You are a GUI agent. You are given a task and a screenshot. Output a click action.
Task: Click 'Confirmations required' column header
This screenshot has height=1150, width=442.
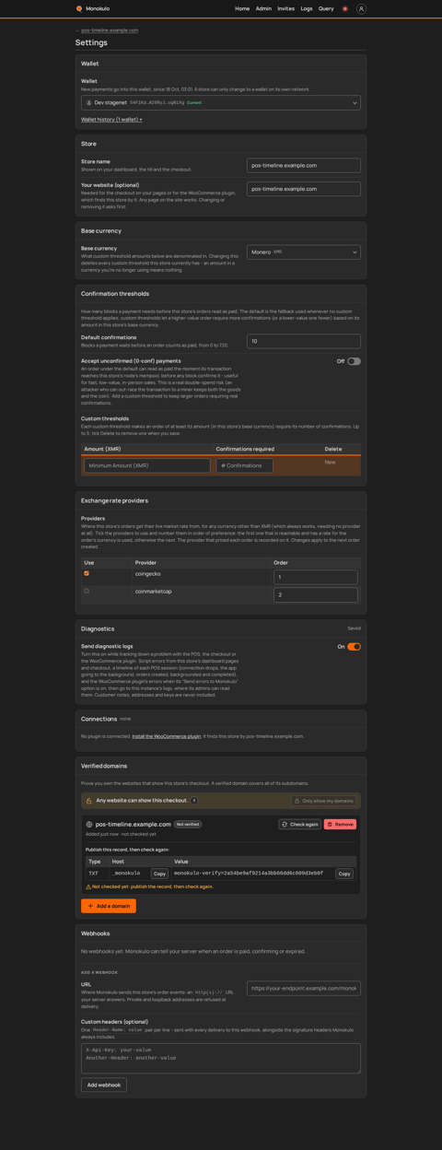245,449
